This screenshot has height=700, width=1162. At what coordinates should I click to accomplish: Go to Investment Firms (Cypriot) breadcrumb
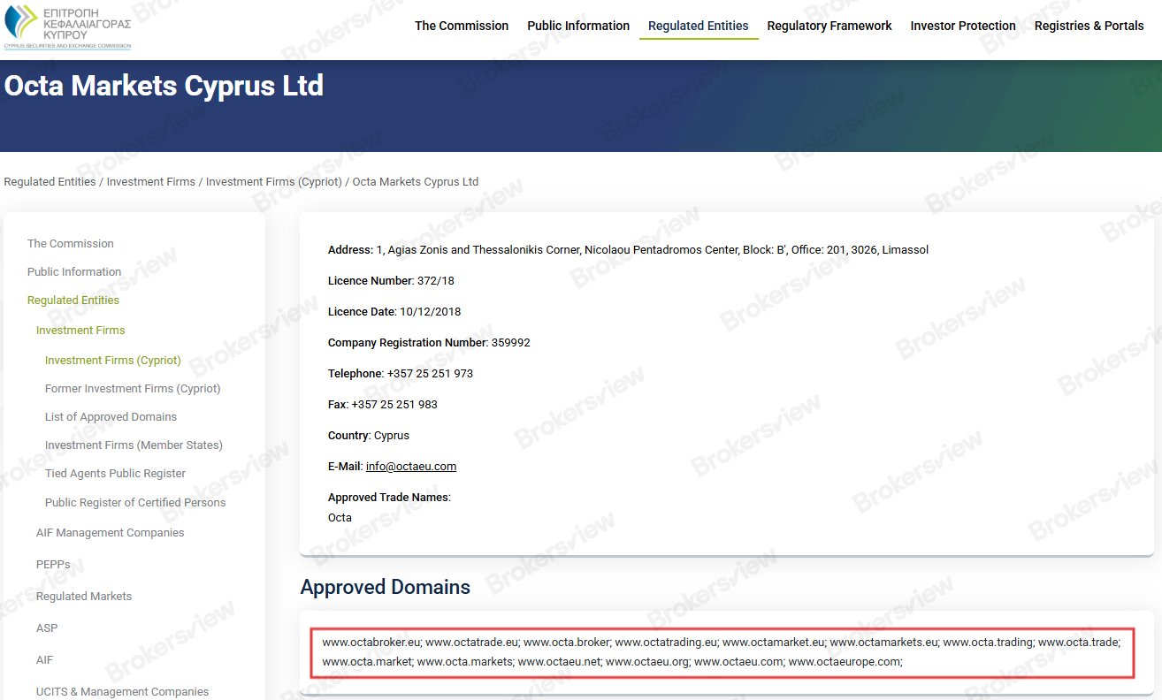274,182
